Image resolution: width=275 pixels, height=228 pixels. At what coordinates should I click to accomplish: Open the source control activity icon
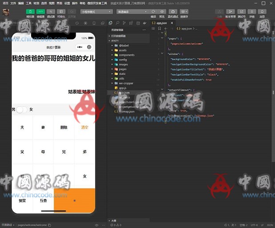click(124, 23)
